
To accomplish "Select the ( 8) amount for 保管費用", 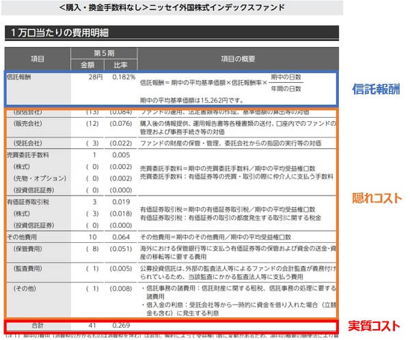I will click(x=92, y=249).
